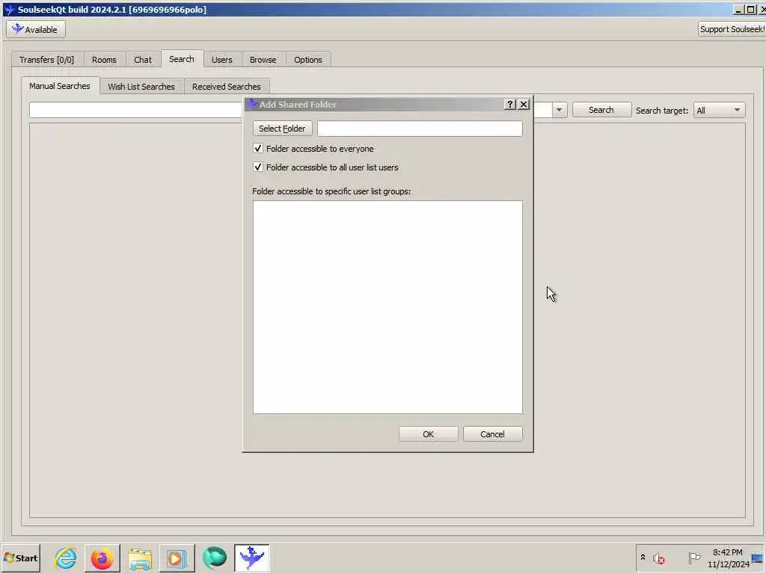Screen dimensions: 766x574
Task: Toggle Folder accessible to everyone checkbox
Action: click(258, 149)
